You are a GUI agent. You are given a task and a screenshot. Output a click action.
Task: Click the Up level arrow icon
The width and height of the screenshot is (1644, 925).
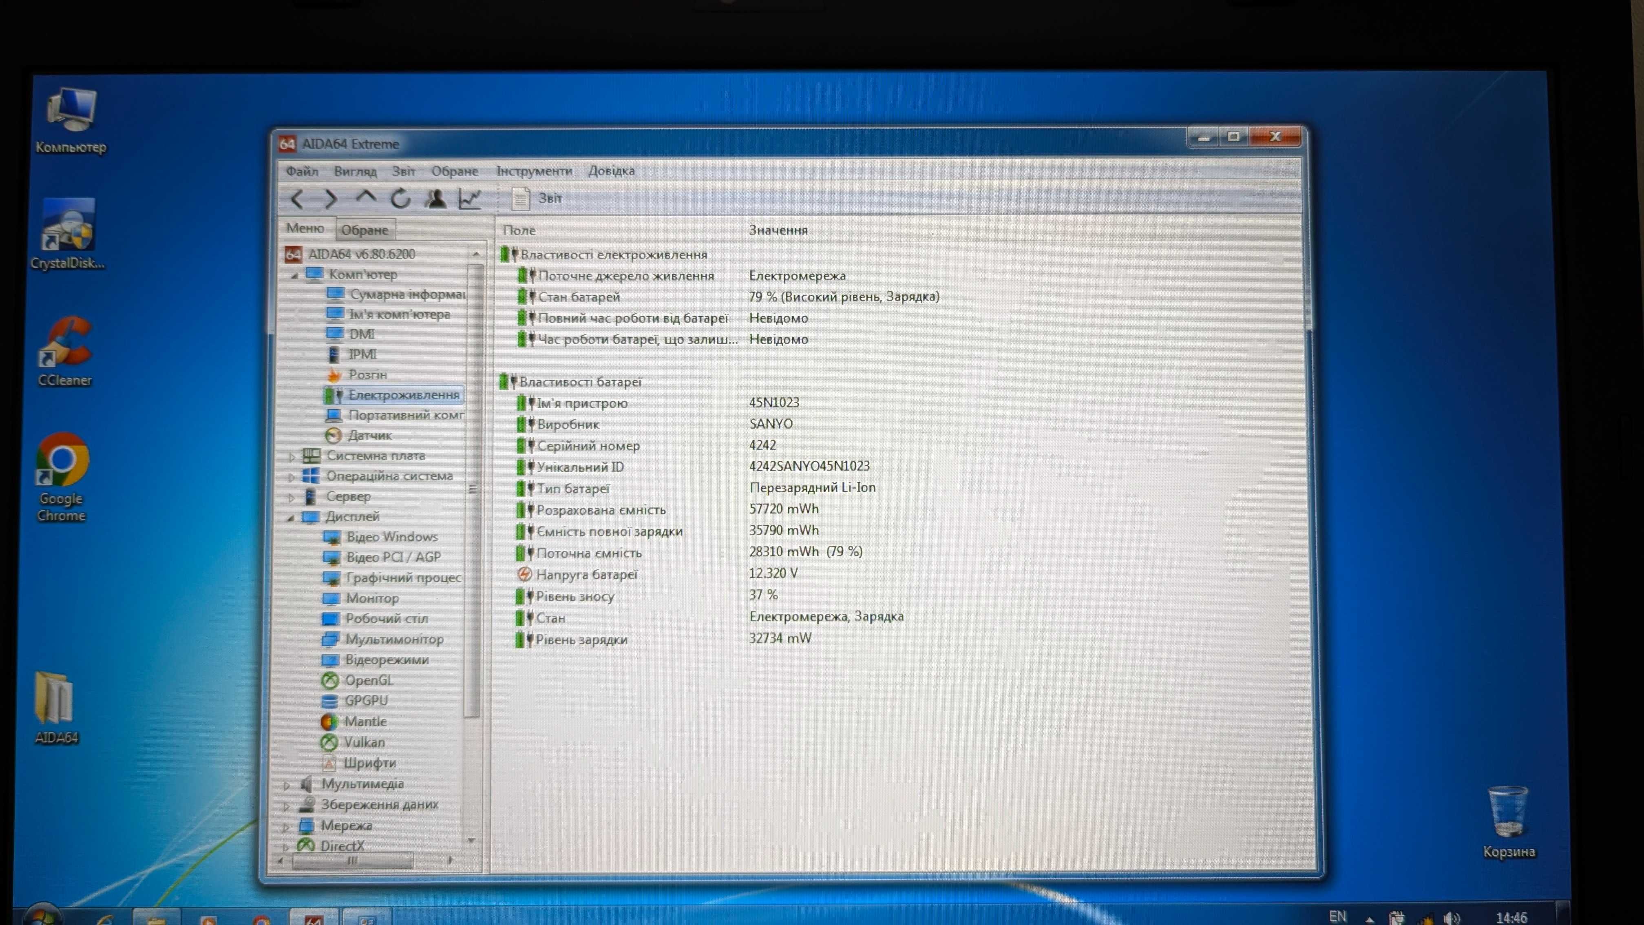click(366, 198)
